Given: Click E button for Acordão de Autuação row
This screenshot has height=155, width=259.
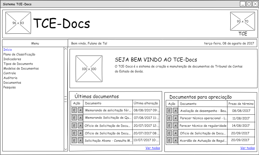Looking at the screenshot, I should coord(169,141).
